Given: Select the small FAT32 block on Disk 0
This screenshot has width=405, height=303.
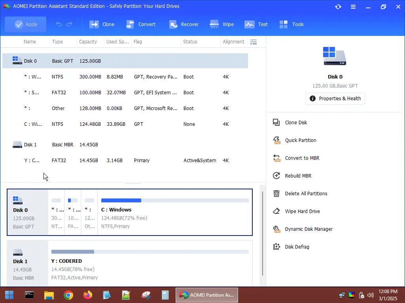Looking at the screenshot, I should click(x=73, y=212).
